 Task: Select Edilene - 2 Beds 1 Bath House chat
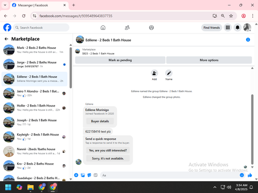pos(35,79)
